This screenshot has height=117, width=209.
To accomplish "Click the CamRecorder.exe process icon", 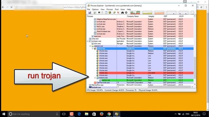I will coord(95,83).
